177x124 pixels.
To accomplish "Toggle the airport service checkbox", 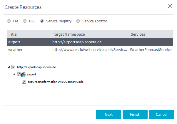I will point(19,75).
